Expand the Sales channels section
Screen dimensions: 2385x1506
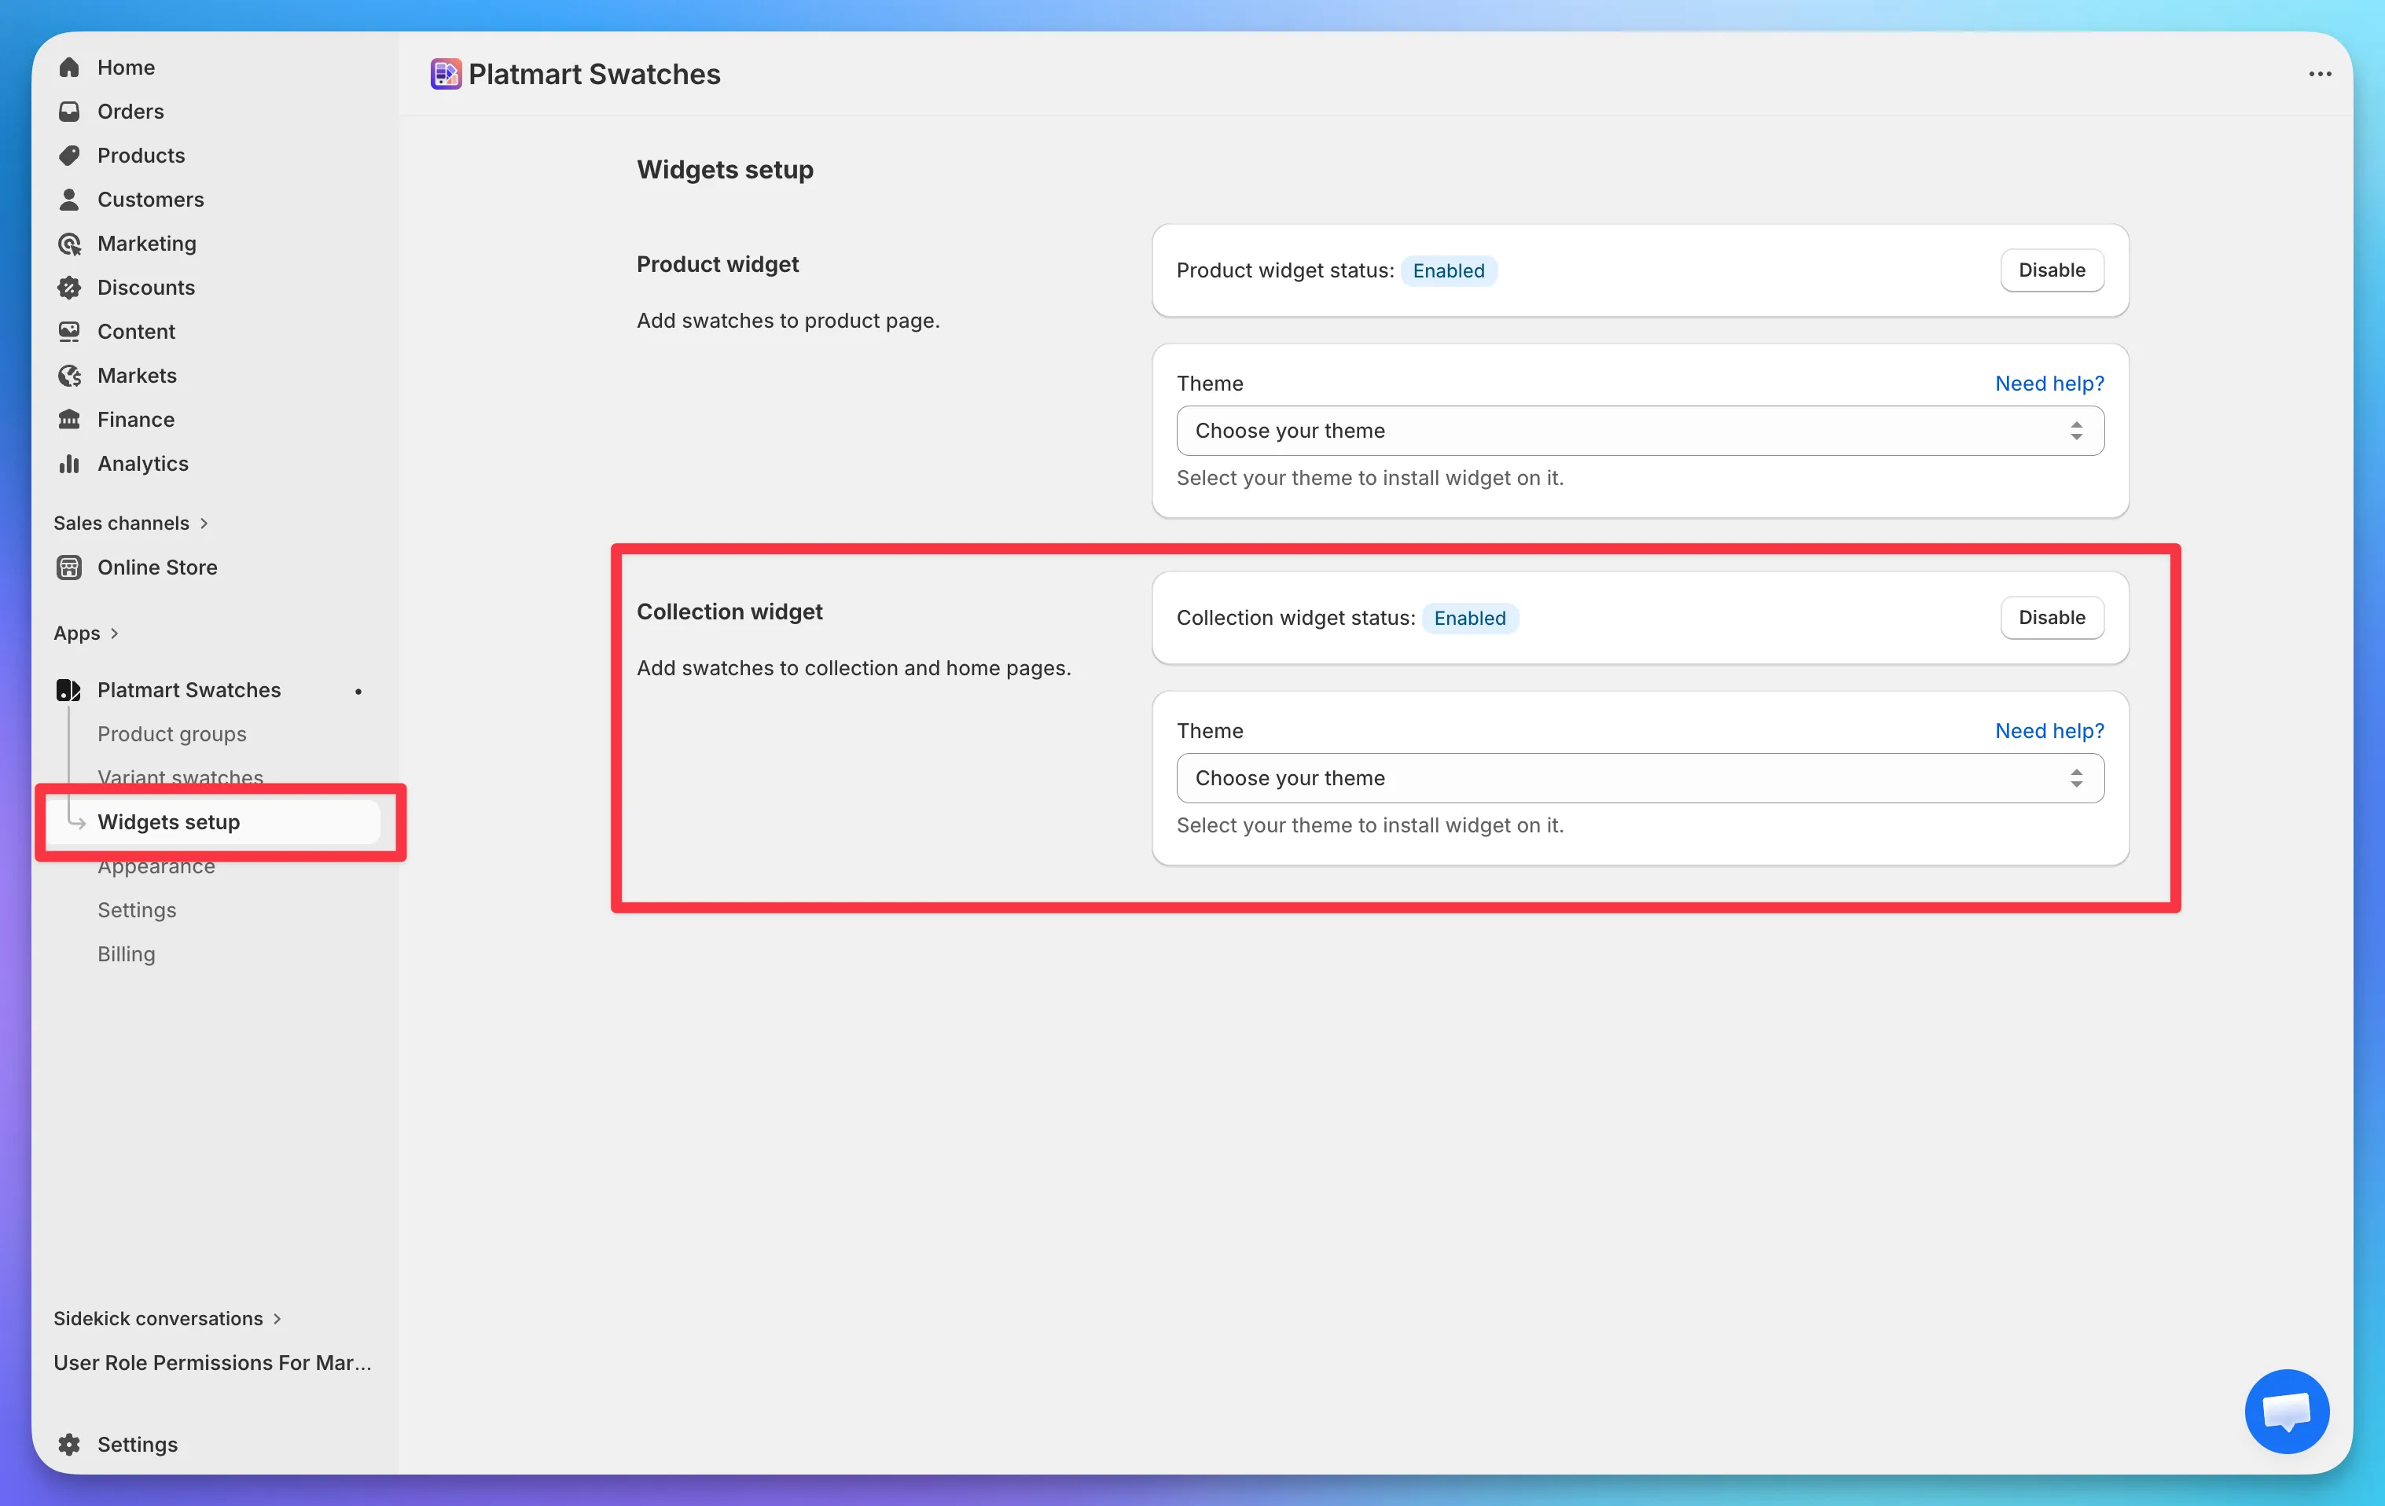pos(130,523)
